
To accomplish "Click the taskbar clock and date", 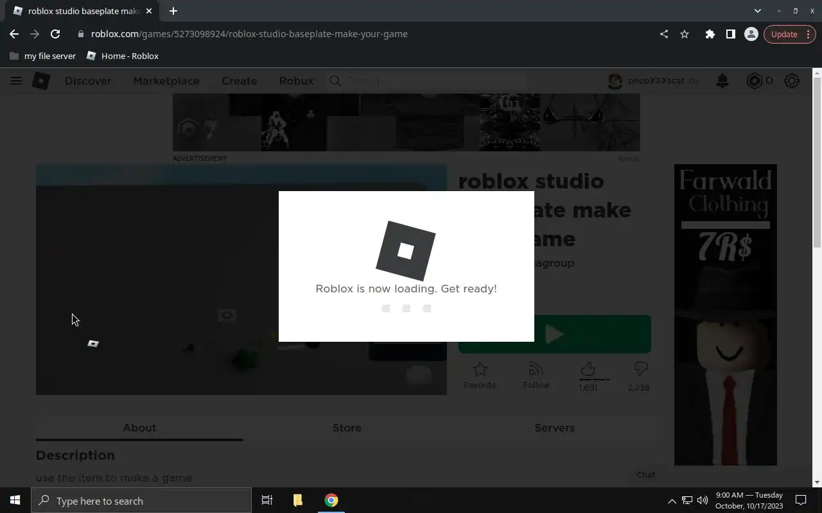I will click(x=749, y=500).
